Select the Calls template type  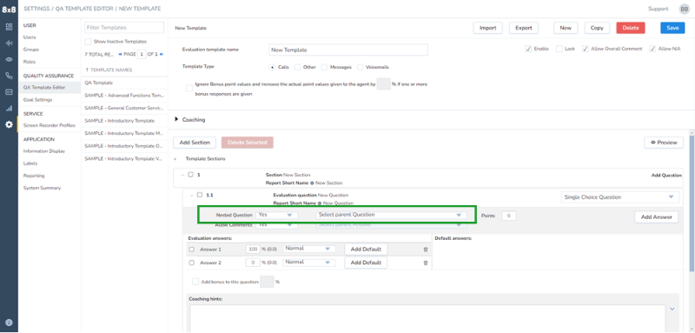point(273,68)
